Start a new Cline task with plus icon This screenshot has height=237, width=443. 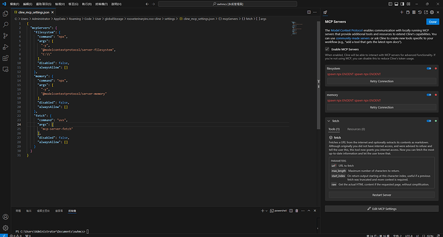pos(401,12)
